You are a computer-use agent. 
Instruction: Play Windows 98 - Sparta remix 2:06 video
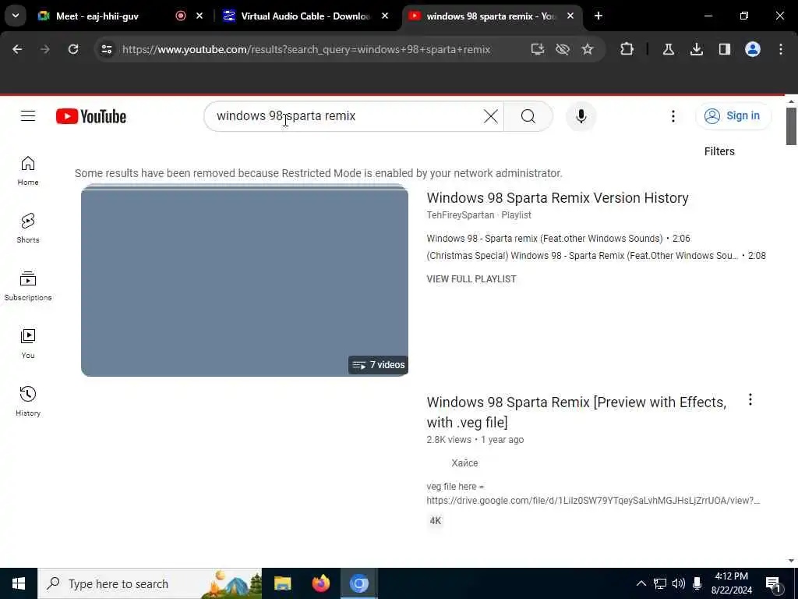558,239
